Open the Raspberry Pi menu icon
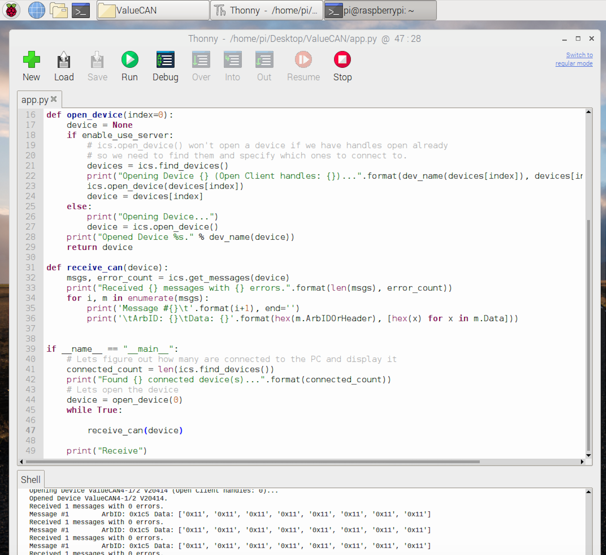 (x=11, y=10)
